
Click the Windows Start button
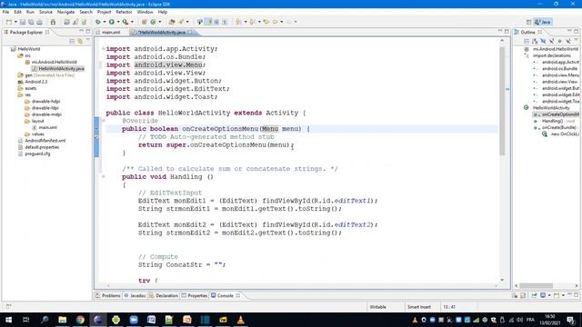click(x=8, y=320)
